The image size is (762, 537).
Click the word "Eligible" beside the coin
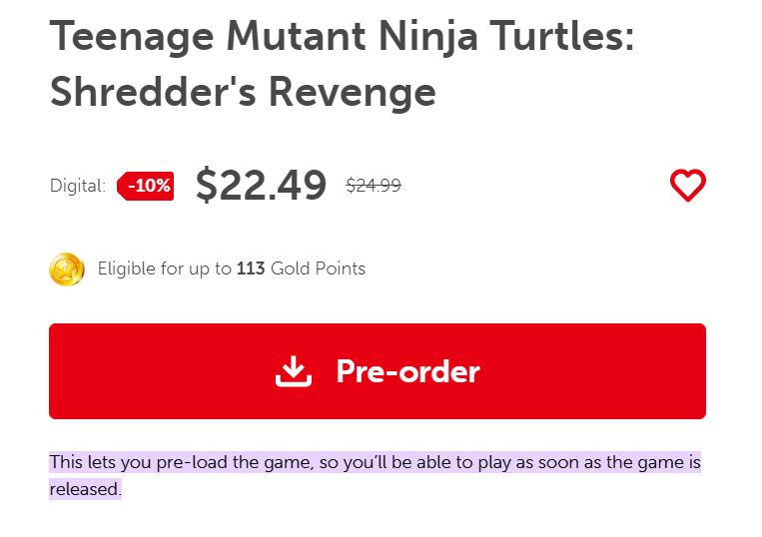pos(127,268)
